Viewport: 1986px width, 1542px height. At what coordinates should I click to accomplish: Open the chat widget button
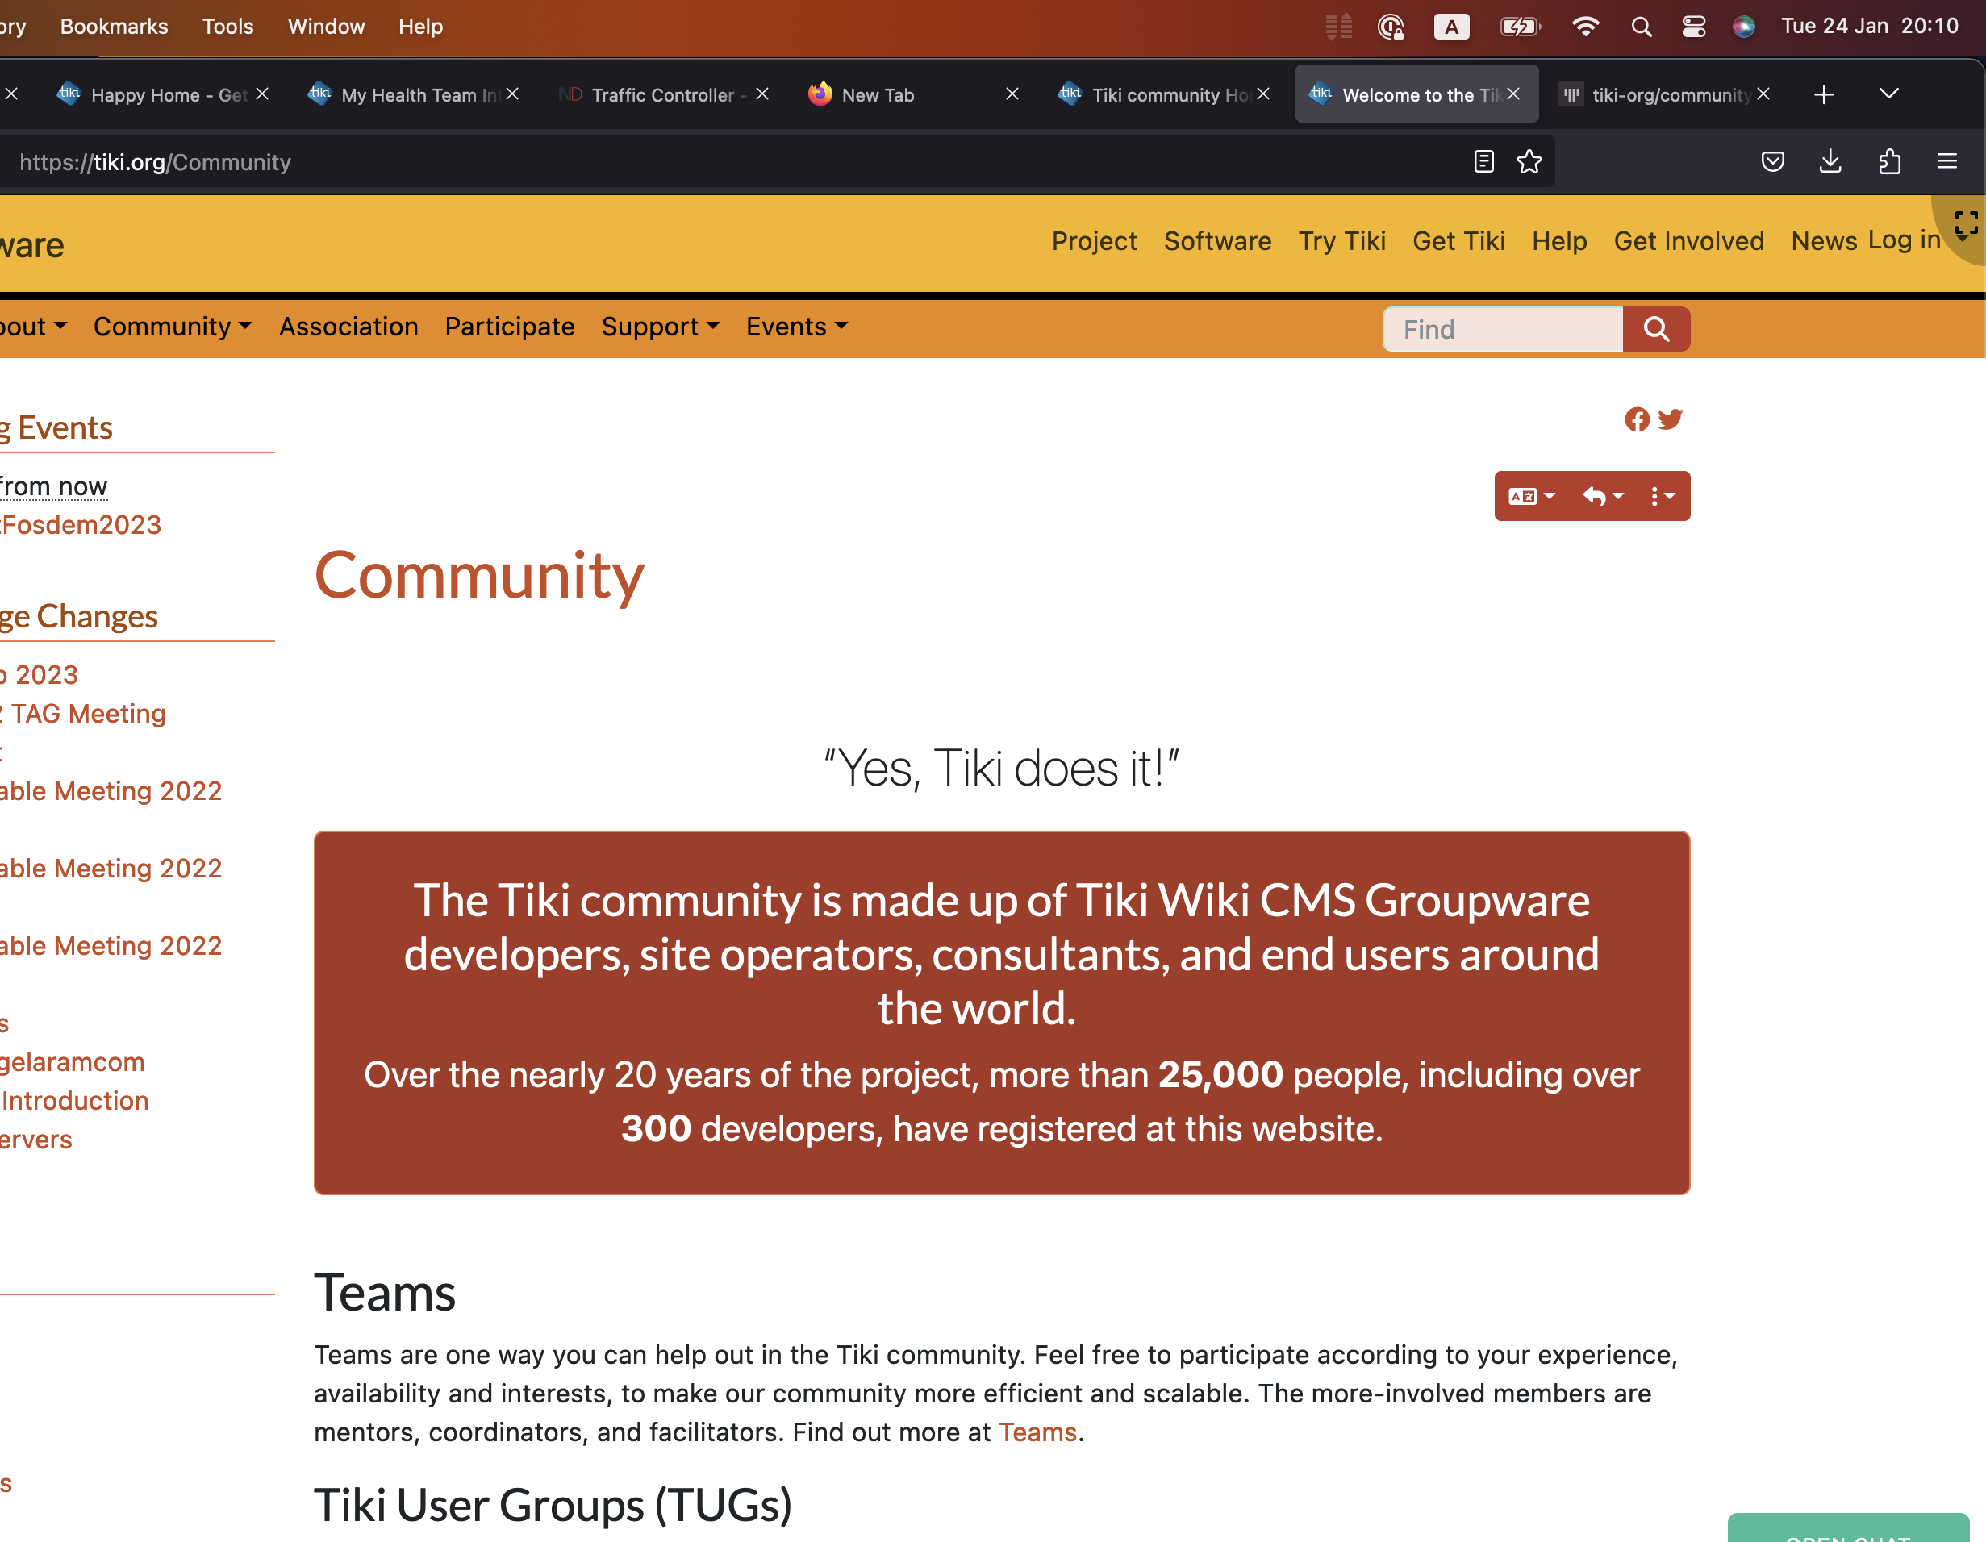1848,1528
